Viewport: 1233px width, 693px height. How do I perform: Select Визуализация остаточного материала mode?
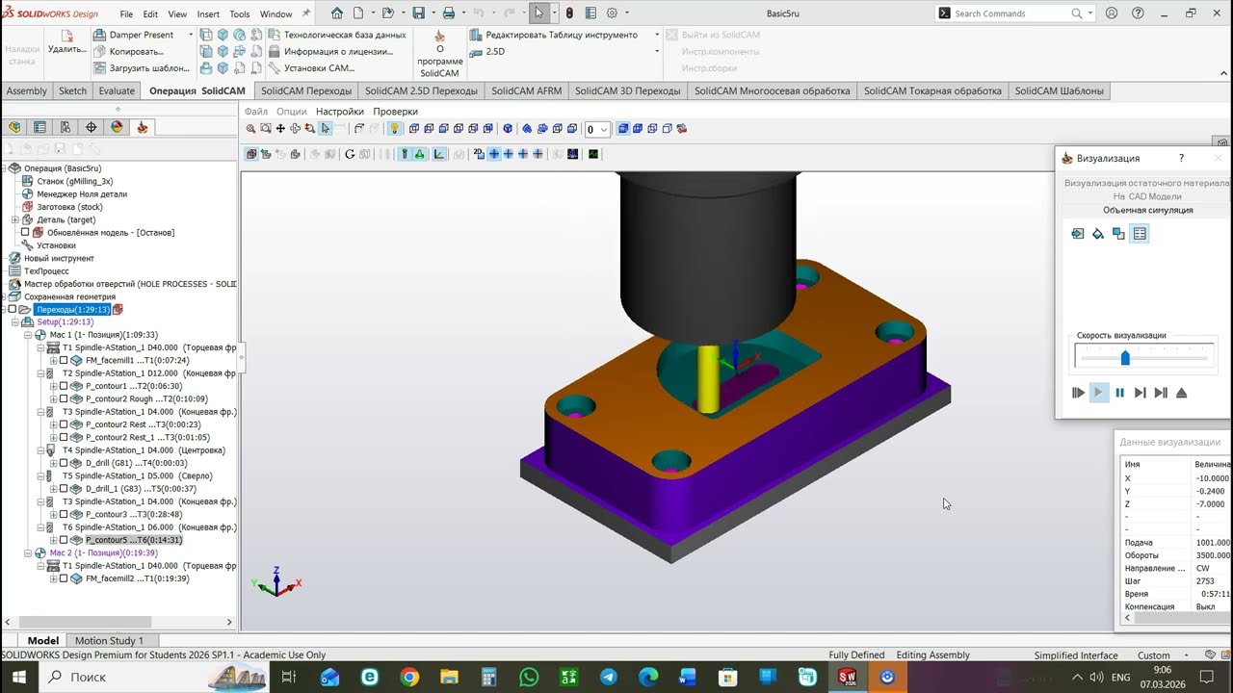pos(1146,183)
